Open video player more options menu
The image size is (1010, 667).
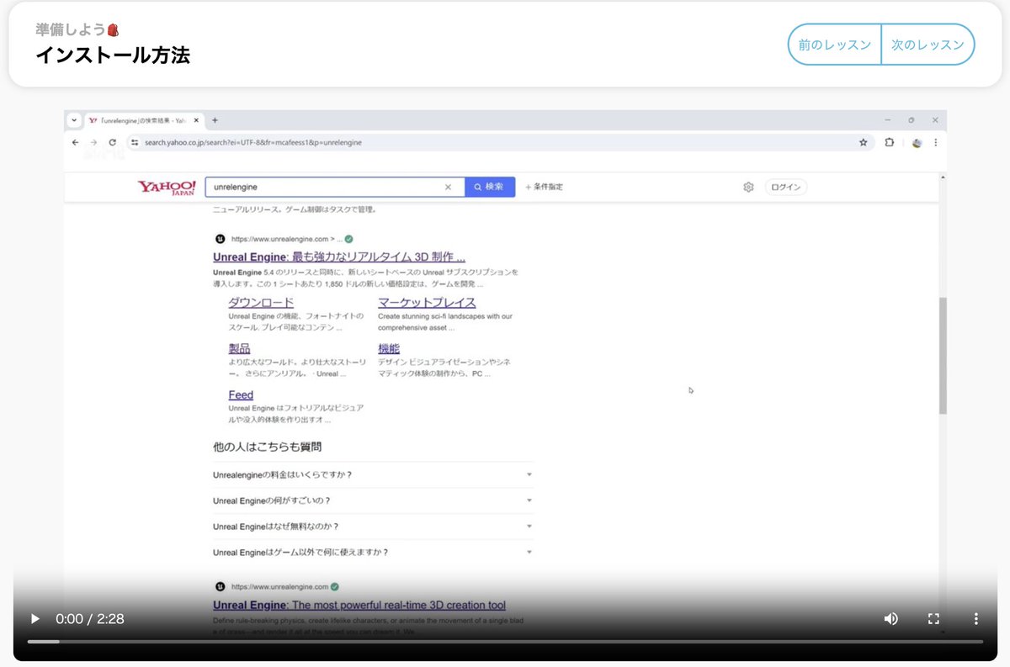(x=975, y=618)
